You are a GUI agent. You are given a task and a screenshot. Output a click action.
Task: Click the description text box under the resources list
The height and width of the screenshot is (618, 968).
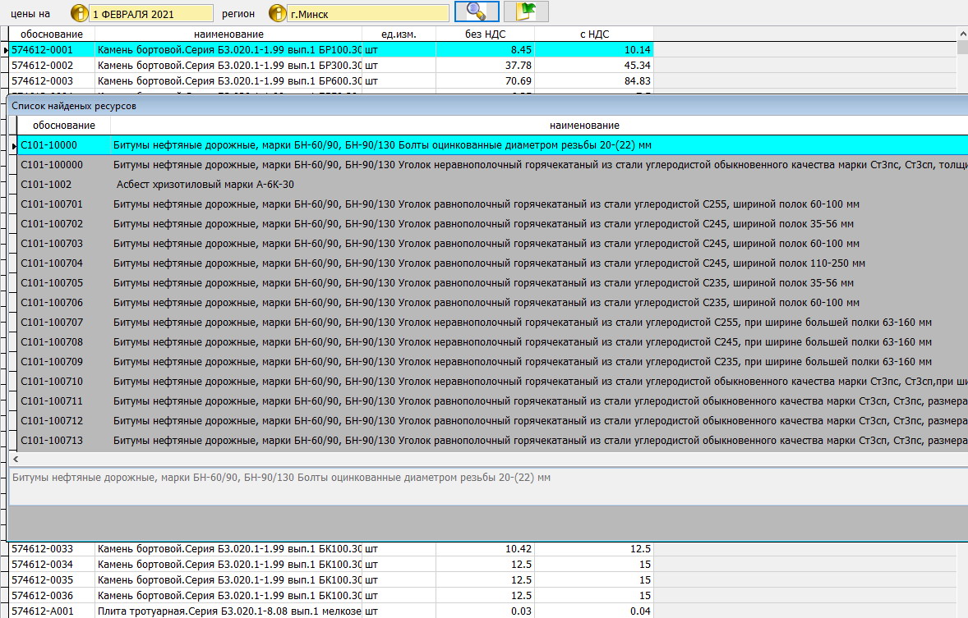(488, 486)
